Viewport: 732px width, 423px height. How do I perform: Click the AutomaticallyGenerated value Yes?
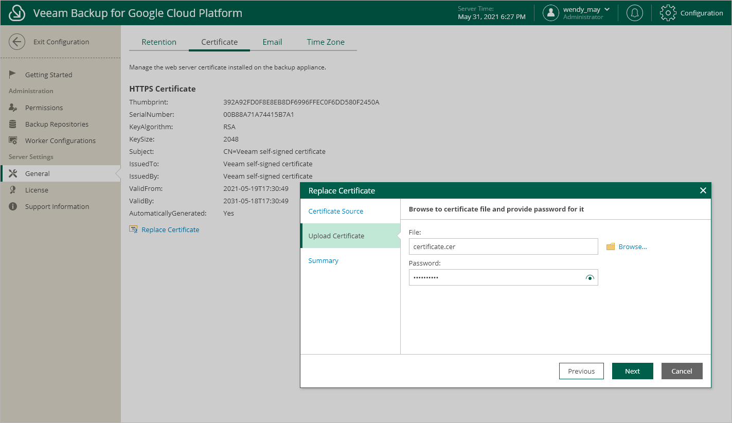(228, 213)
